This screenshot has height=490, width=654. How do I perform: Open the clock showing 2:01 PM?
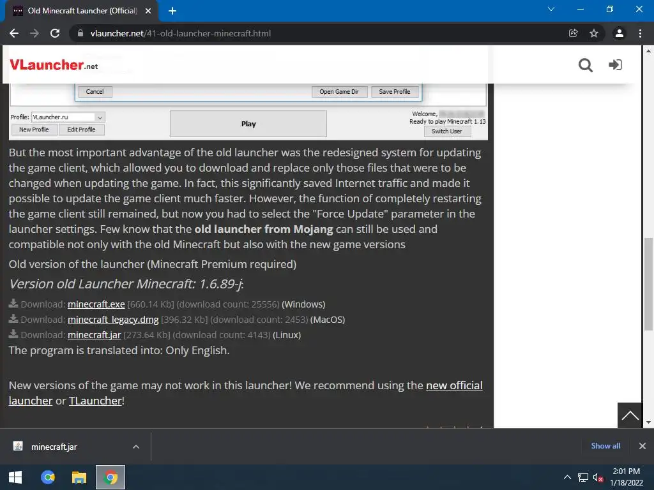pos(627,477)
